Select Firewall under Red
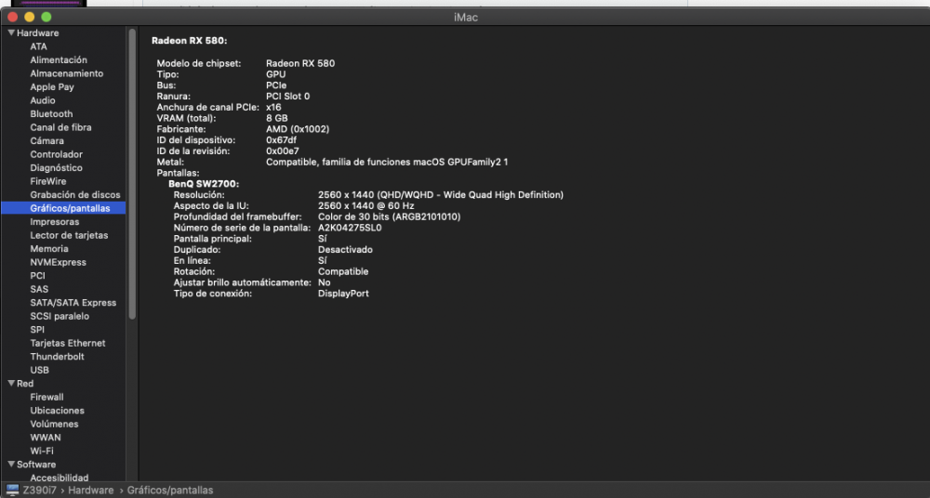This screenshot has height=498, width=930. (x=46, y=398)
